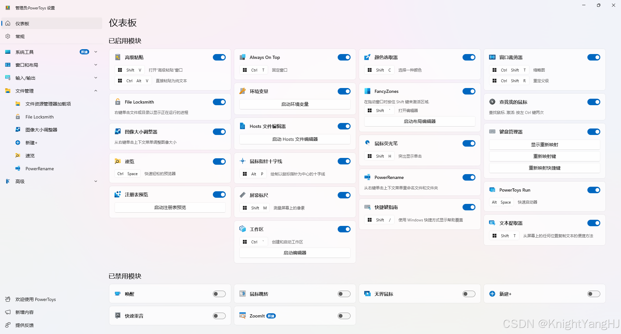
Task: Click the 查找我的鼠标 module icon
Action: [x=492, y=102]
